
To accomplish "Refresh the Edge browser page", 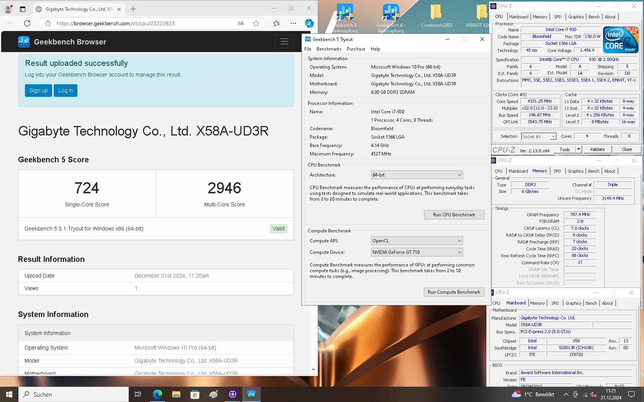I will [27, 23].
